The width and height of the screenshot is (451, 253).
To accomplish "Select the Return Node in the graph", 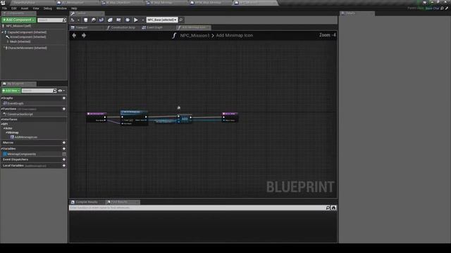I will click(230, 117).
